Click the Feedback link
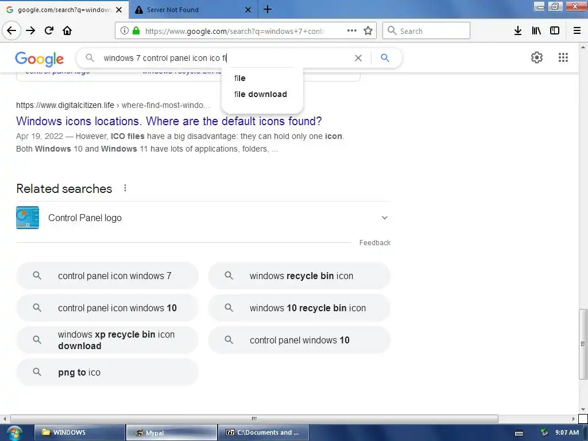This screenshot has height=441, width=588. point(374,243)
